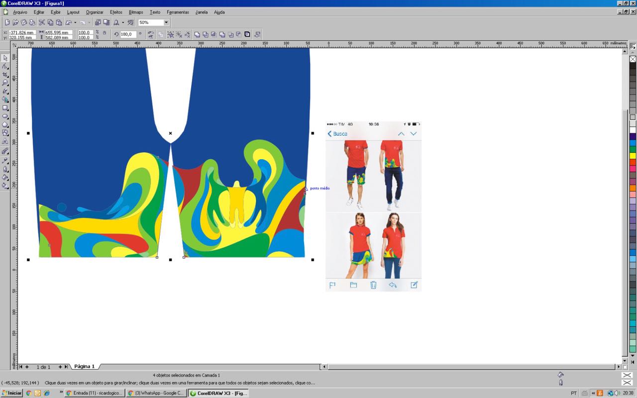Click the Iniciar start button
The image size is (637, 398).
click(12, 393)
